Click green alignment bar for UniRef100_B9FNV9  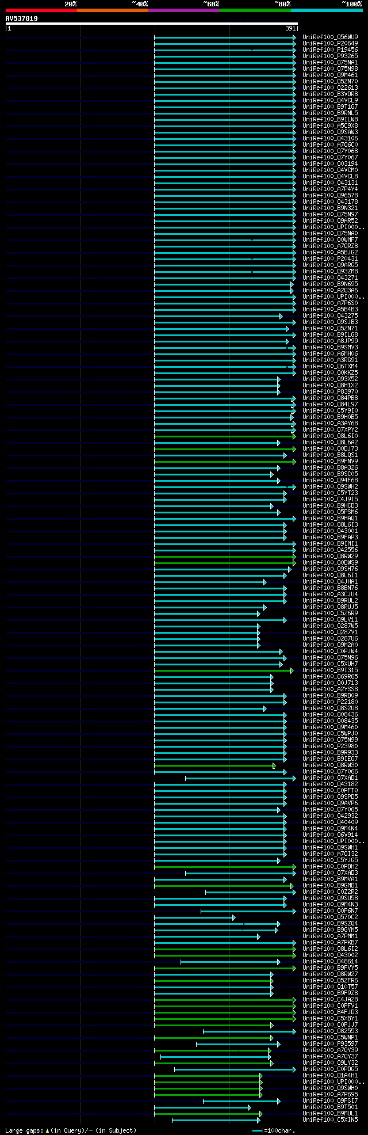pos(225,462)
